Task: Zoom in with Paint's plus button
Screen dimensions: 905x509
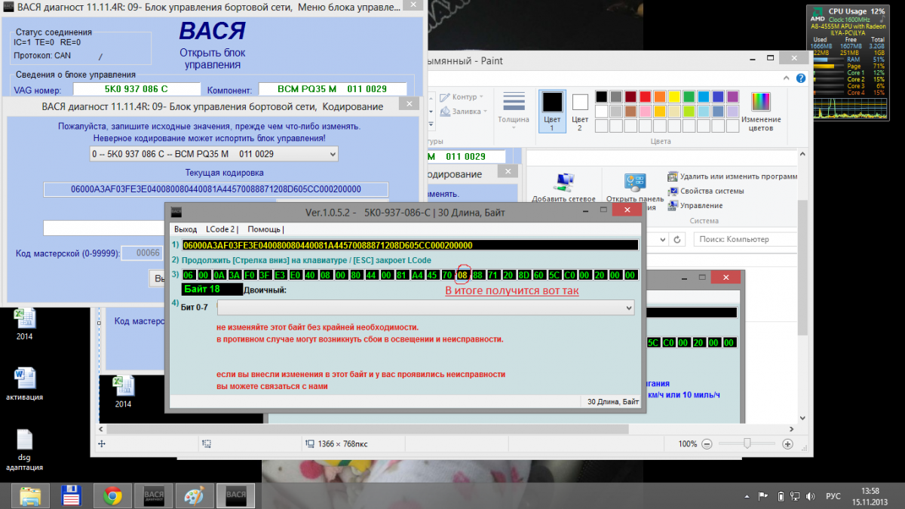Action: [787, 444]
